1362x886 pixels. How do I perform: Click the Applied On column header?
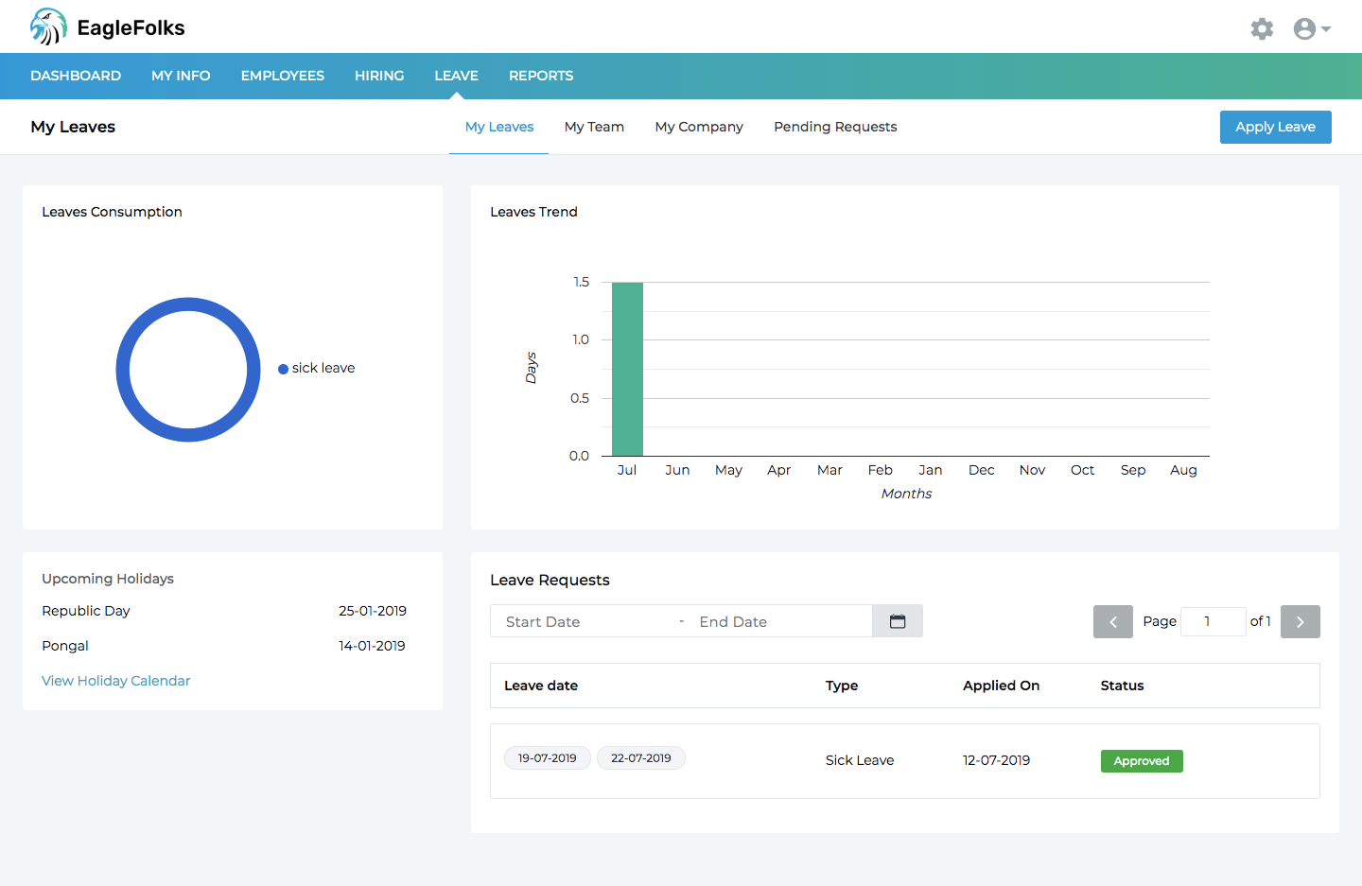[1002, 686]
